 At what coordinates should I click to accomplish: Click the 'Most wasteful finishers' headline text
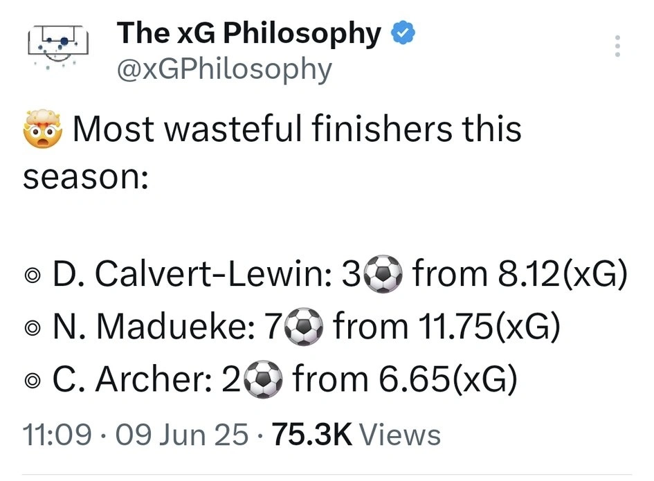point(298,130)
